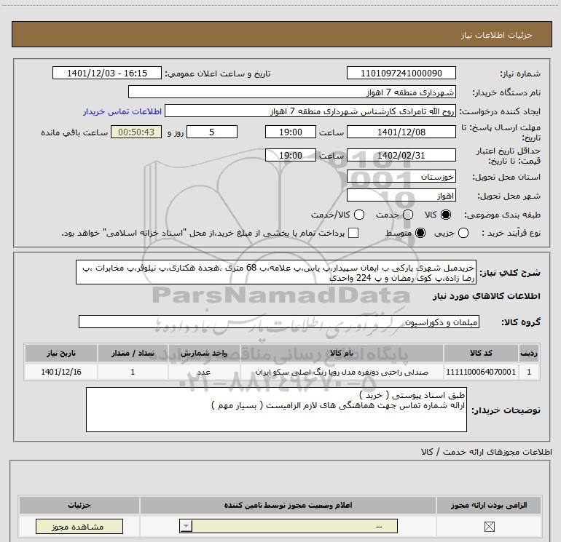
Task: Choose the متوسط purchase type radio
Action: tap(420, 233)
